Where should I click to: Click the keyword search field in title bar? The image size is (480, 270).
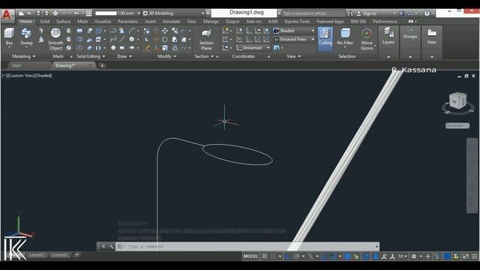point(313,13)
